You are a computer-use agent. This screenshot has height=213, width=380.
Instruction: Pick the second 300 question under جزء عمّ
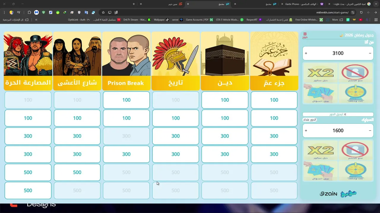(x=274, y=154)
